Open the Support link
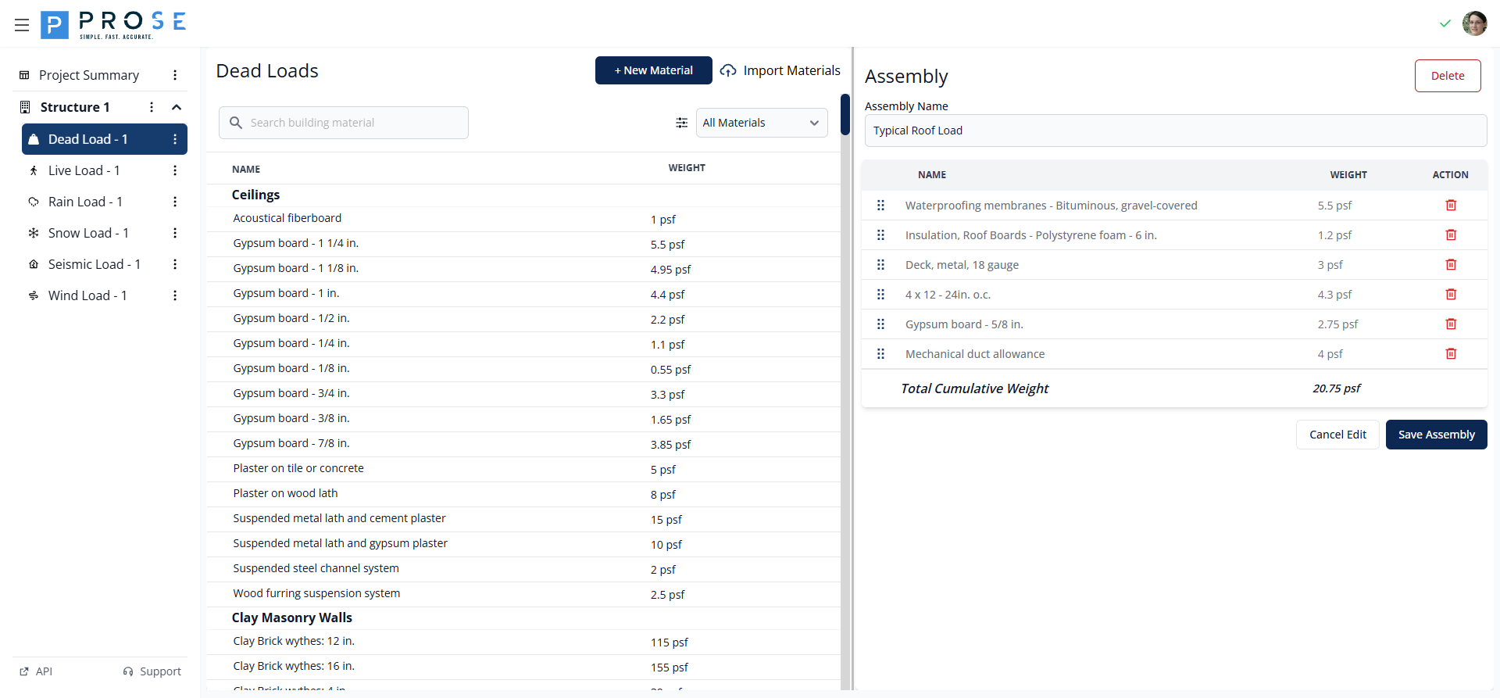This screenshot has width=1500, height=698. [x=152, y=671]
